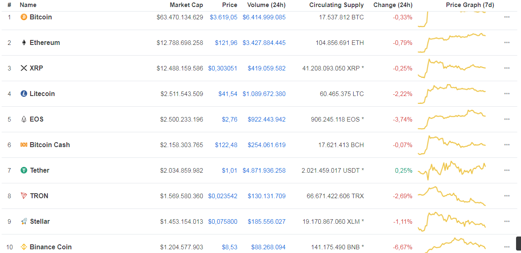Click Bitcoin price $3.619,05 link
This screenshot has height=253, width=521.
tap(223, 17)
